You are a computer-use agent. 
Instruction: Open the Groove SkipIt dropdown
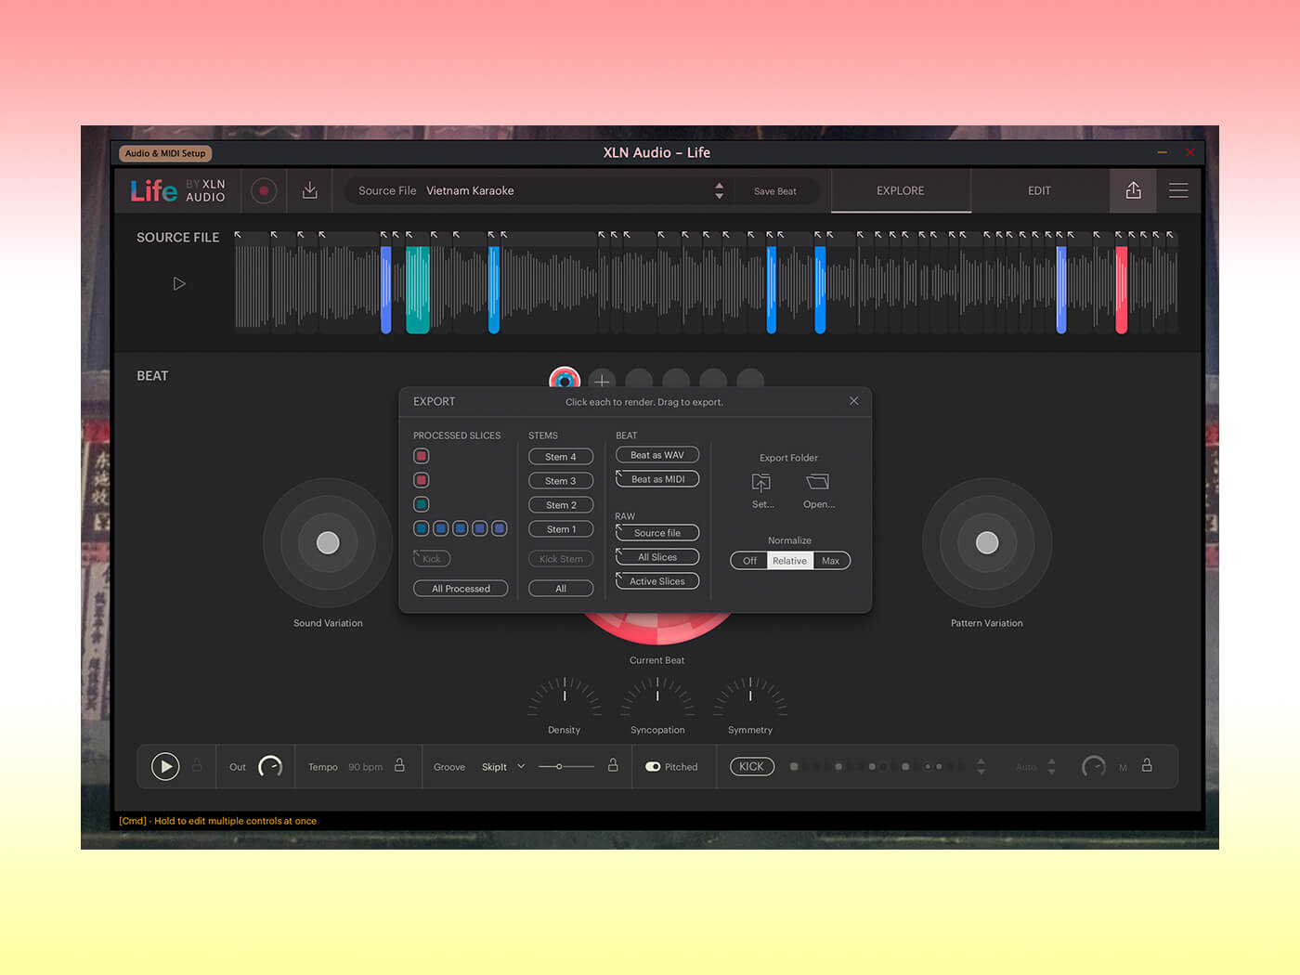pos(503,767)
